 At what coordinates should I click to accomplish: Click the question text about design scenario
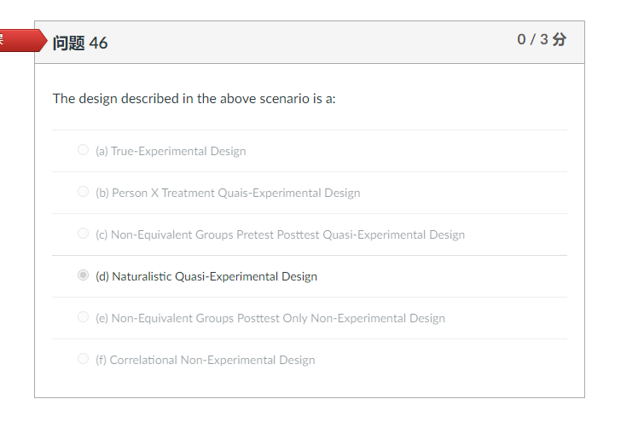(x=194, y=99)
